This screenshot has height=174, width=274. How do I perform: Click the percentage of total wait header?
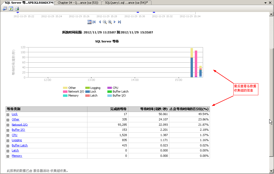189,109
